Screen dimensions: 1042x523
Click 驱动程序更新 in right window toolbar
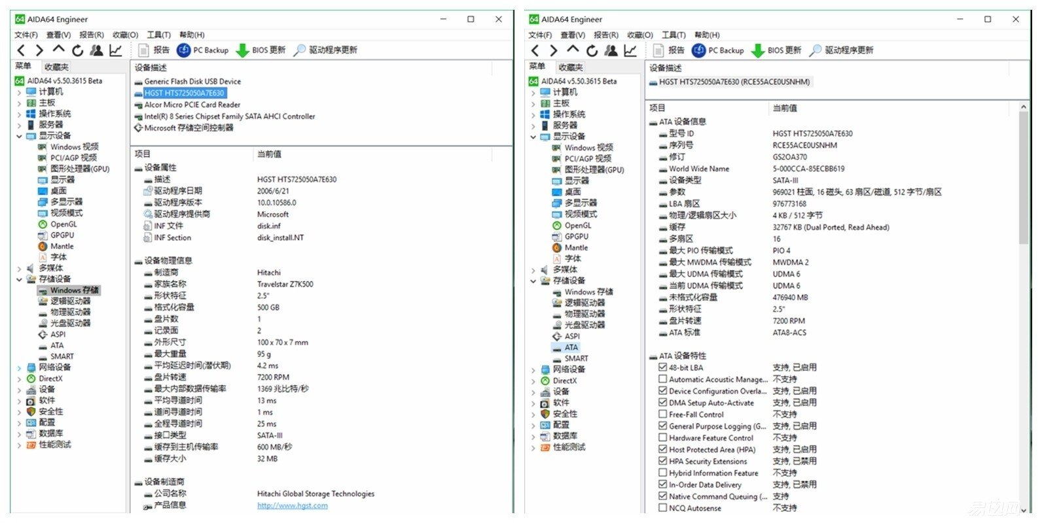[841, 50]
